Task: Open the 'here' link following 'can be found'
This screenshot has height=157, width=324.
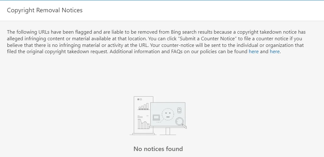Action: (x=253, y=51)
